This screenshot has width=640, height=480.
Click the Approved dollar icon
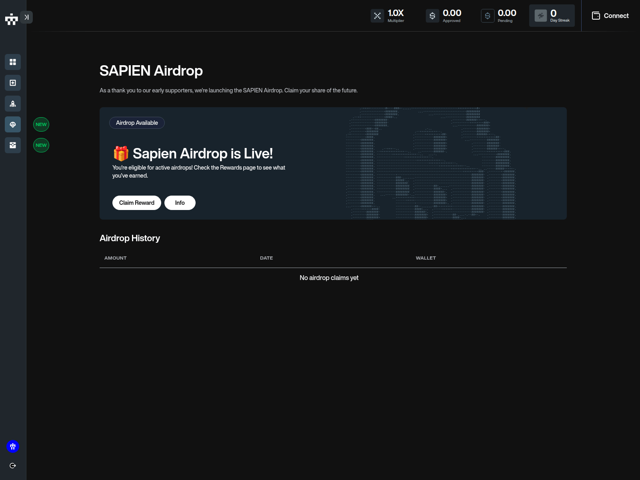(x=432, y=16)
